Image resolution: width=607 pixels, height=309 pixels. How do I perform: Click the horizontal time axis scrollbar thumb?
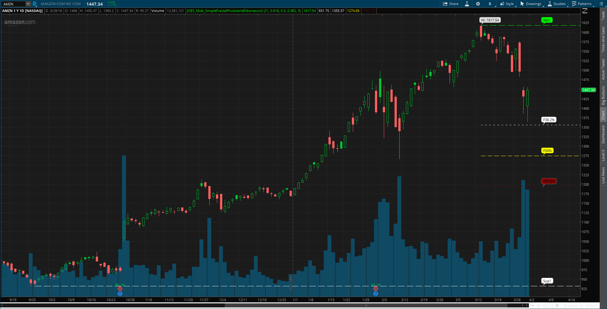coord(366,305)
